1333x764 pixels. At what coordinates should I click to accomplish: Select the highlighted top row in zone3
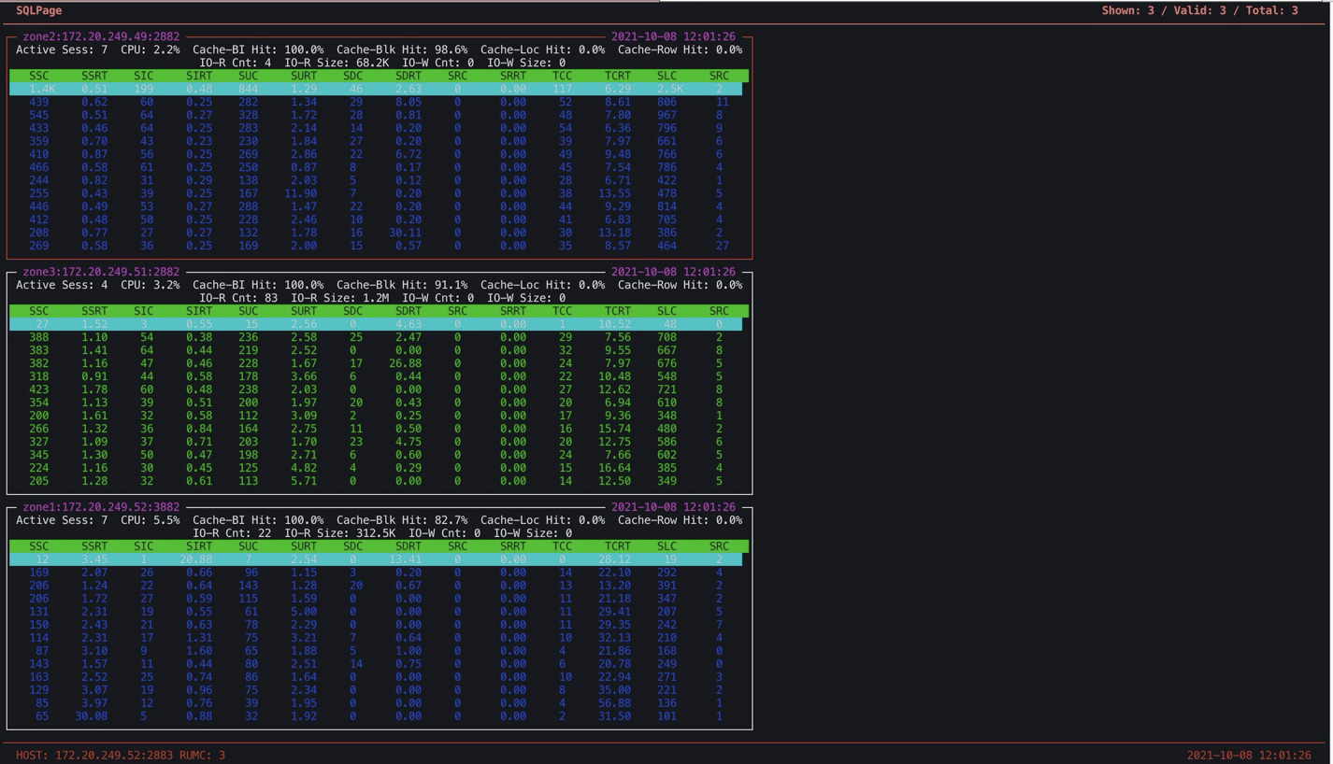[x=374, y=323]
